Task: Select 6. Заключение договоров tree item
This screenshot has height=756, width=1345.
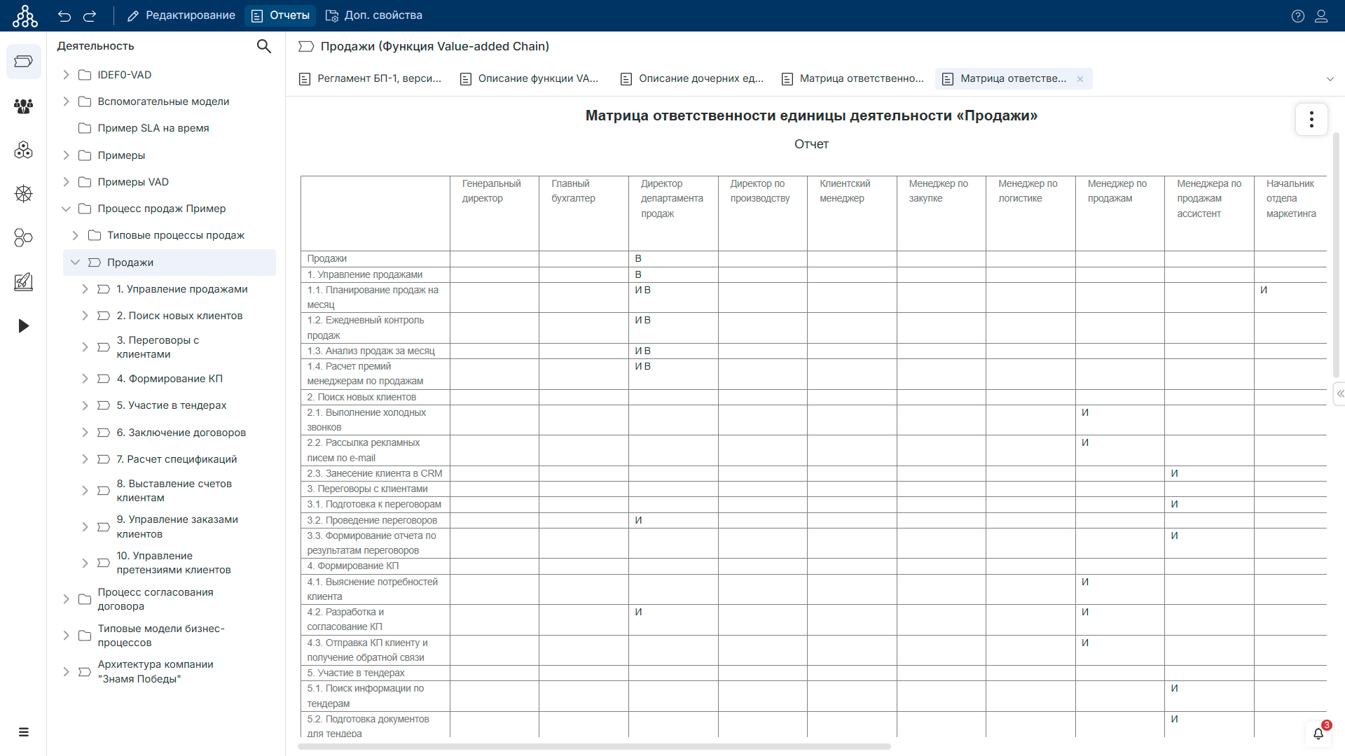Action: coord(181,433)
